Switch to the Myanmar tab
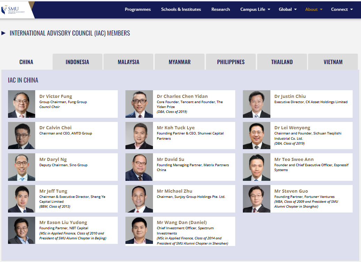 (x=179, y=62)
